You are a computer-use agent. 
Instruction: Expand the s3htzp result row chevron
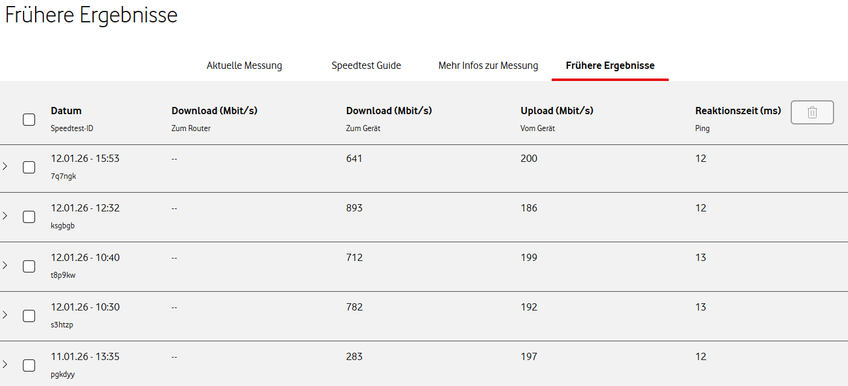coord(5,315)
